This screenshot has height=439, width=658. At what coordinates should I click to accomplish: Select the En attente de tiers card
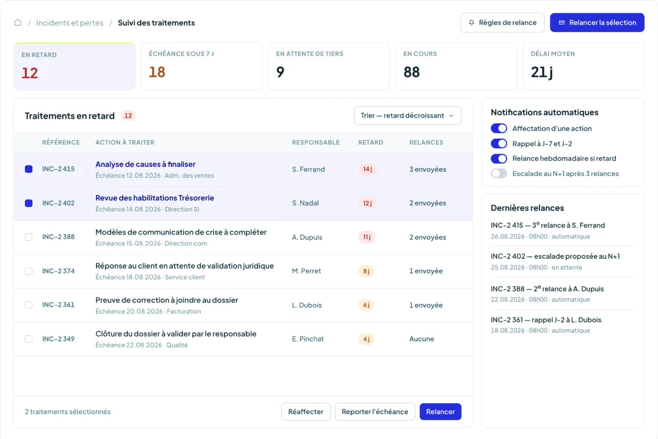329,67
